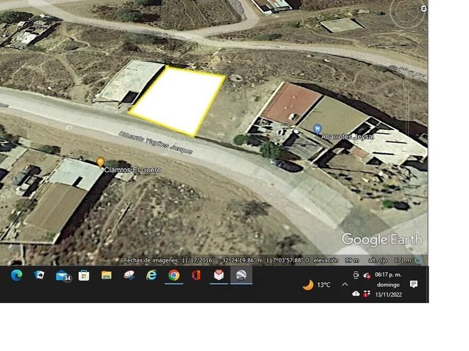The image size is (469, 351).
Task: Click the cloud sync tray icon
Action: (x=356, y=294)
